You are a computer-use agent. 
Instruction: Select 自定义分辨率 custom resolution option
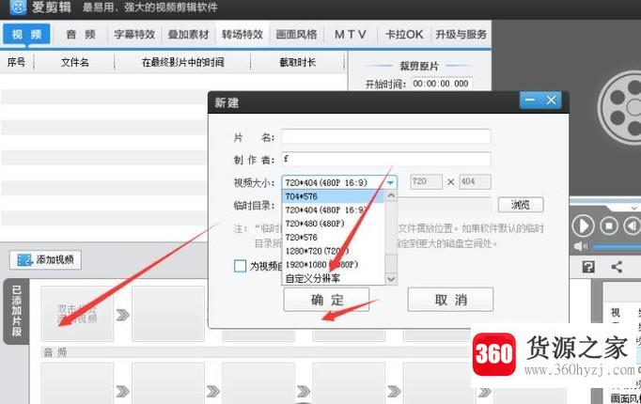point(333,279)
